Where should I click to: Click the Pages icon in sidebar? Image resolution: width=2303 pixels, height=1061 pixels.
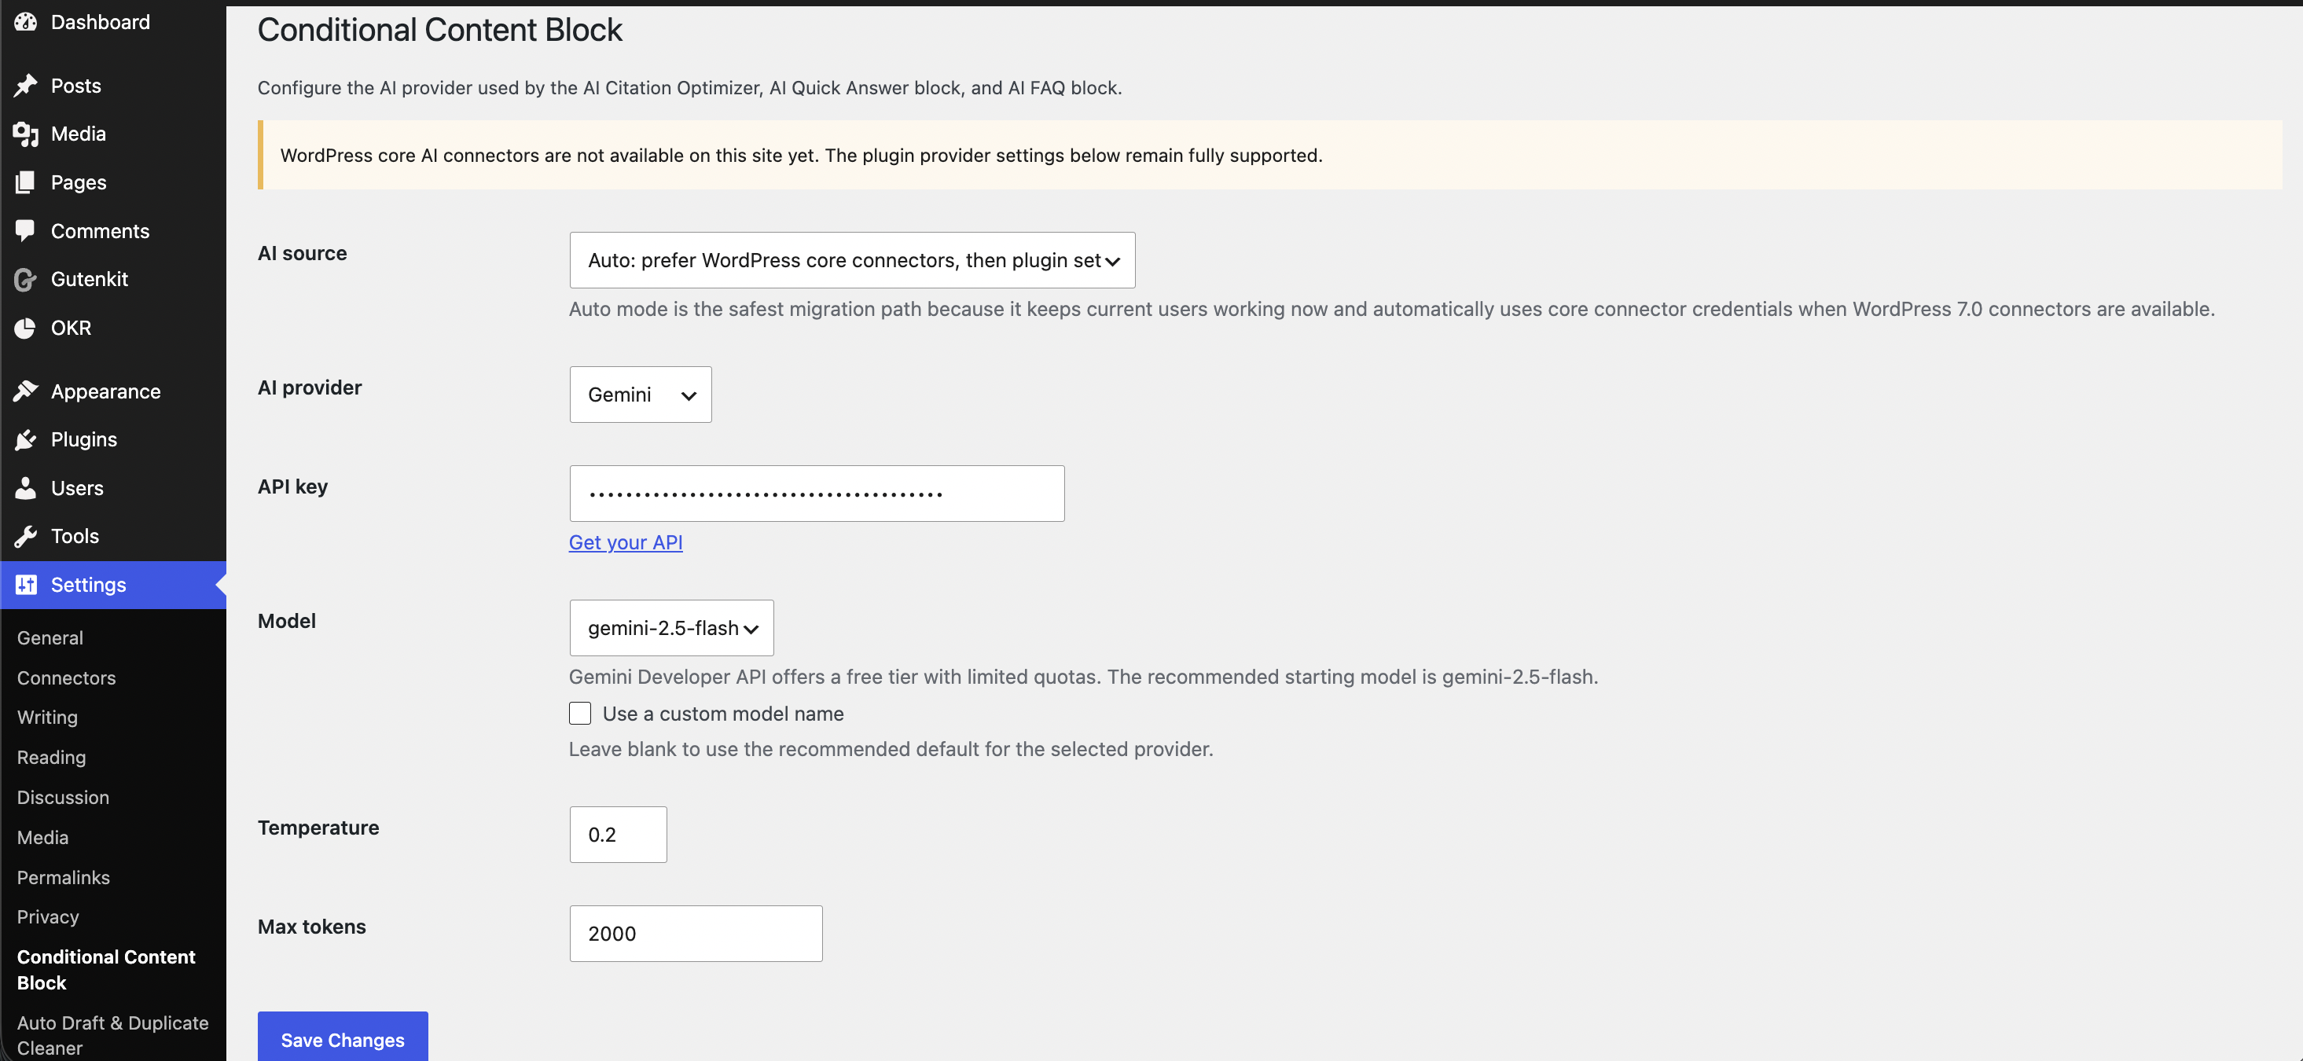click(x=25, y=182)
